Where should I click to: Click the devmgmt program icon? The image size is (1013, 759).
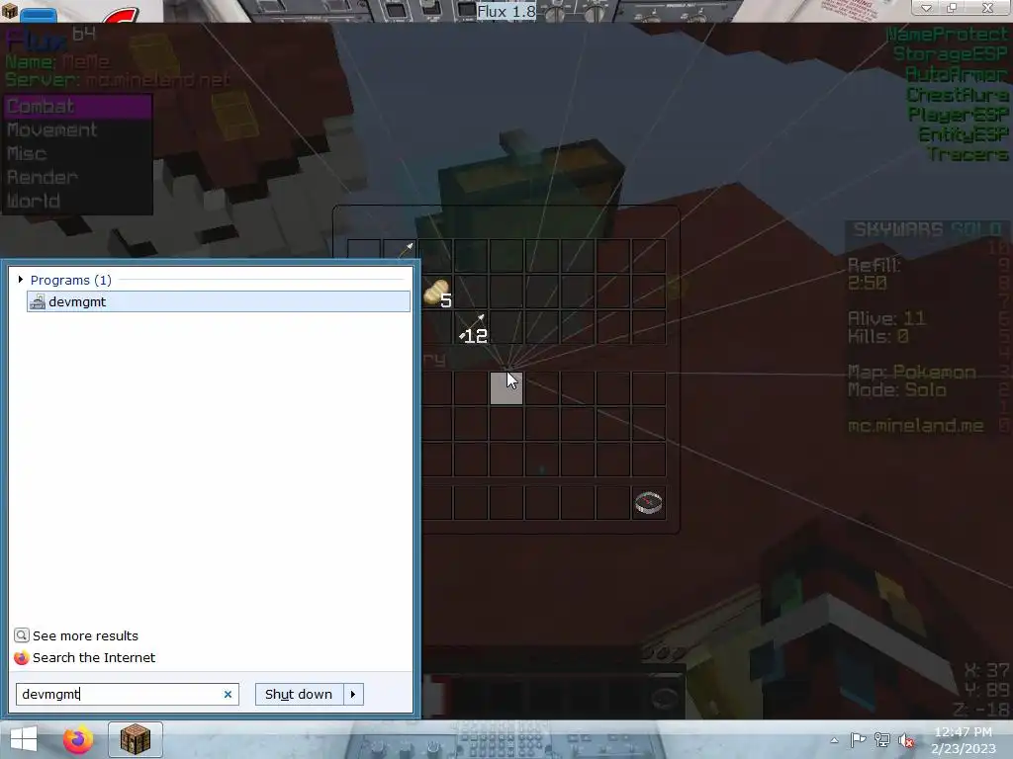point(38,301)
